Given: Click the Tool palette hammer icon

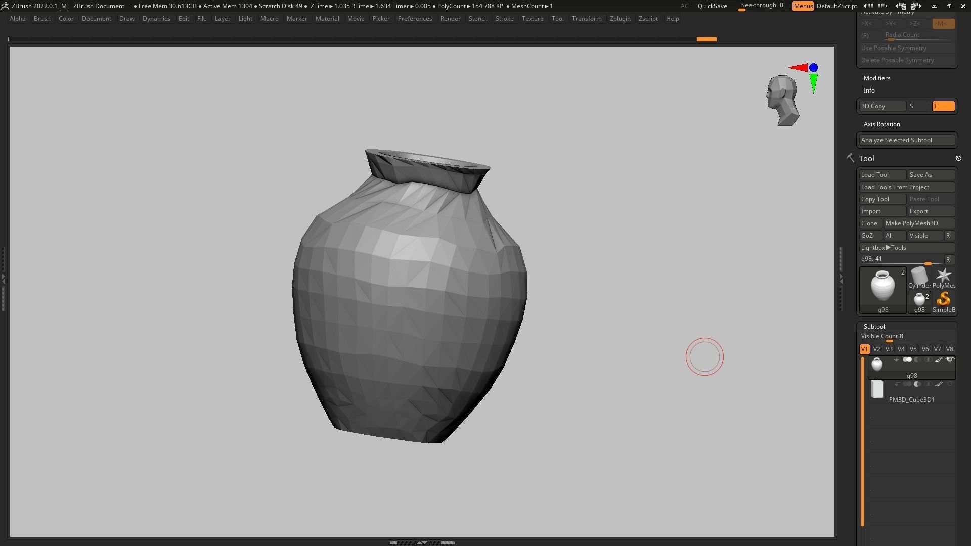Looking at the screenshot, I should coord(850,158).
